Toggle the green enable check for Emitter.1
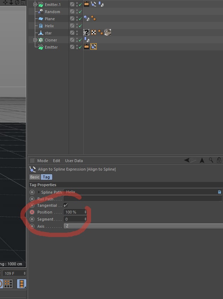The height and width of the screenshot is (299, 223). [80, 4]
